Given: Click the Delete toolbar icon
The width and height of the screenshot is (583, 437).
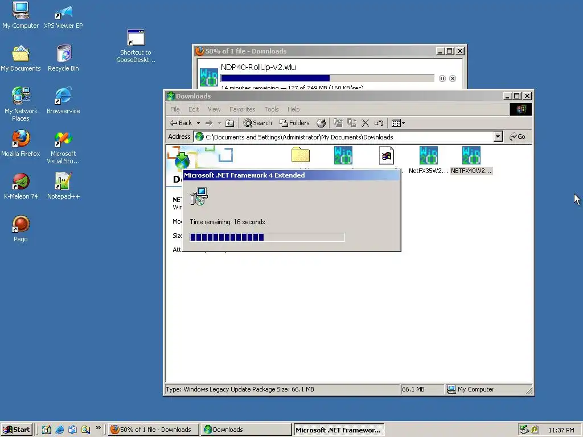Looking at the screenshot, I should point(365,123).
